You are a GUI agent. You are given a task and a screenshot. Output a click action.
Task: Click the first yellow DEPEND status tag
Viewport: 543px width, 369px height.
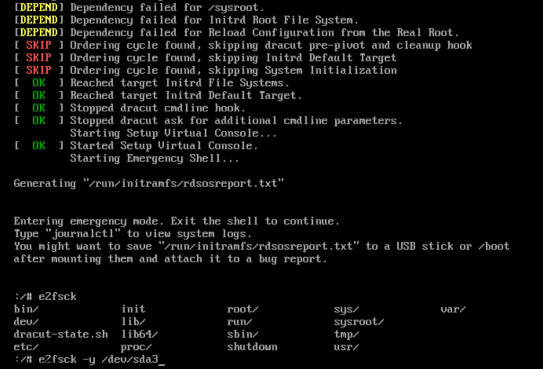click(x=38, y=7)
